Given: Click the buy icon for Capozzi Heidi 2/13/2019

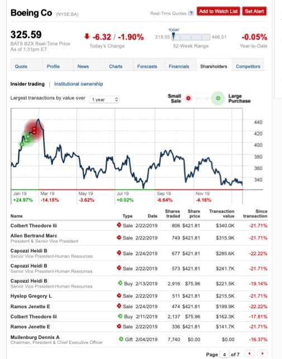Looking at the screenshot, I should tap(120, 283).
